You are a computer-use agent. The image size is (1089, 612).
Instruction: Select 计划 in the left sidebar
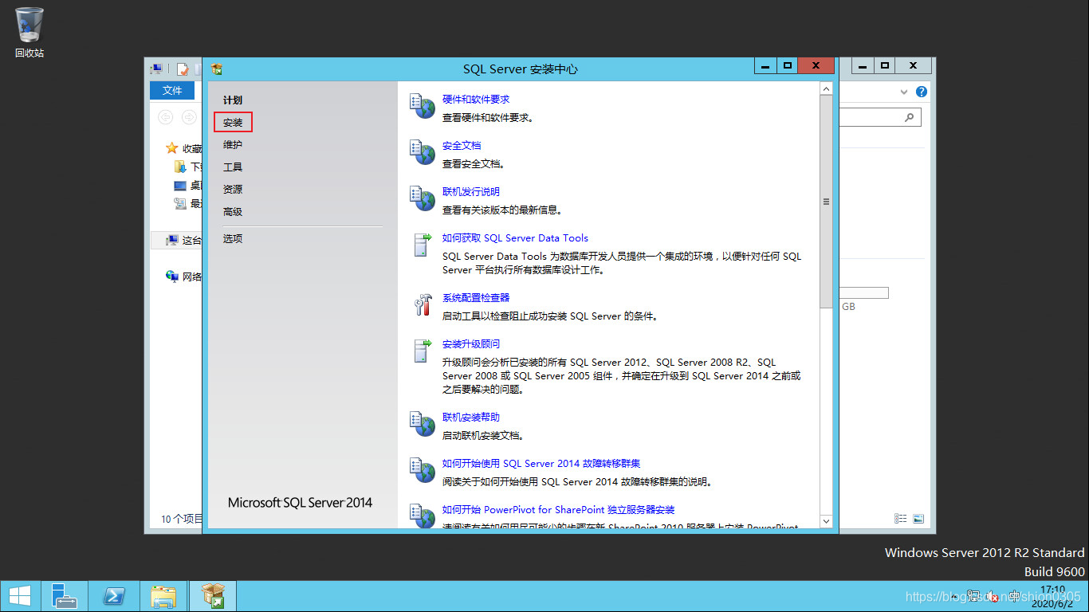[233, 100]
